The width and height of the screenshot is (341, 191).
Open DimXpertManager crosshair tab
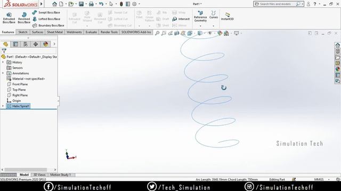pyautogui.click(x=36, y=44)
